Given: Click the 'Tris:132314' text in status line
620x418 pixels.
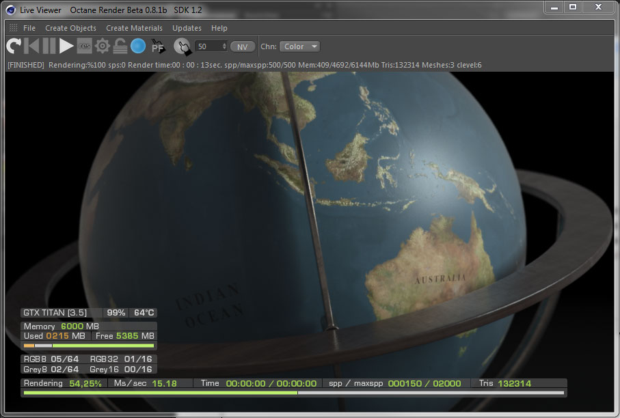Looking at the screenshot, I should (400, 65).
